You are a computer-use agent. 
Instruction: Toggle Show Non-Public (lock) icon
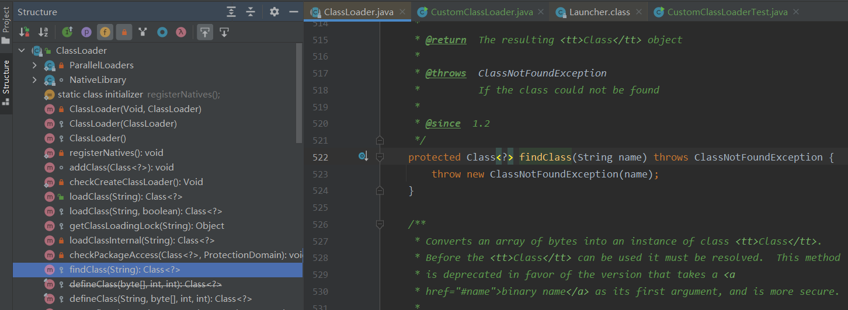[124, 32]
